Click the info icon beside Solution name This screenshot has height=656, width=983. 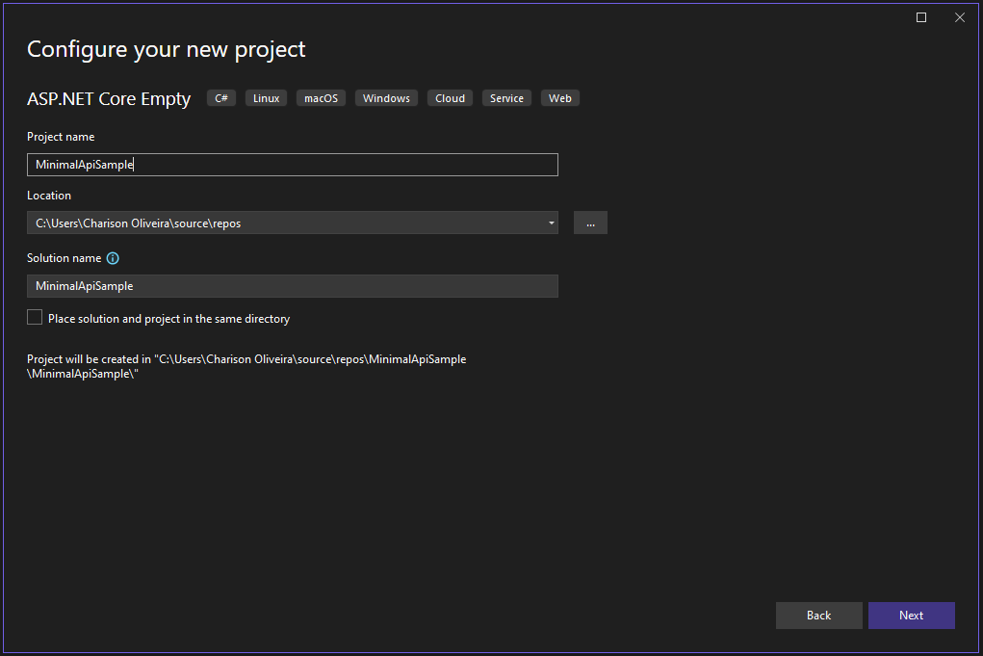[113, 258]
